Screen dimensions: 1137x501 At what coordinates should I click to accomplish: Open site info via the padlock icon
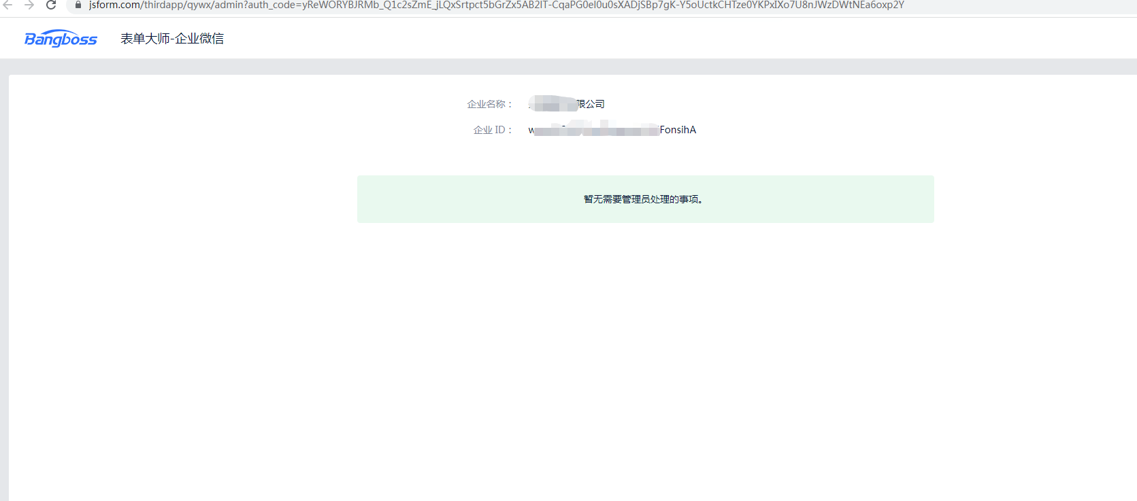pyautogui.click(x=78, y=5)
